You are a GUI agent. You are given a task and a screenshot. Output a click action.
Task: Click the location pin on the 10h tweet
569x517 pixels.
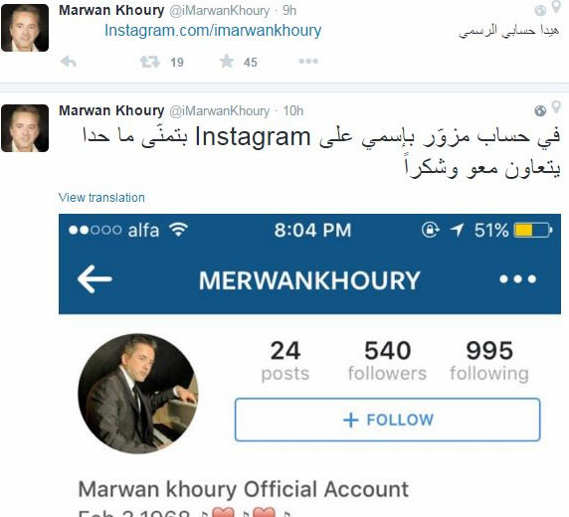[556, 107]
